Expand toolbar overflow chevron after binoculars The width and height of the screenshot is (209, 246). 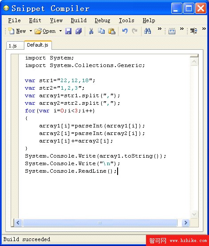tap(160, 29)
